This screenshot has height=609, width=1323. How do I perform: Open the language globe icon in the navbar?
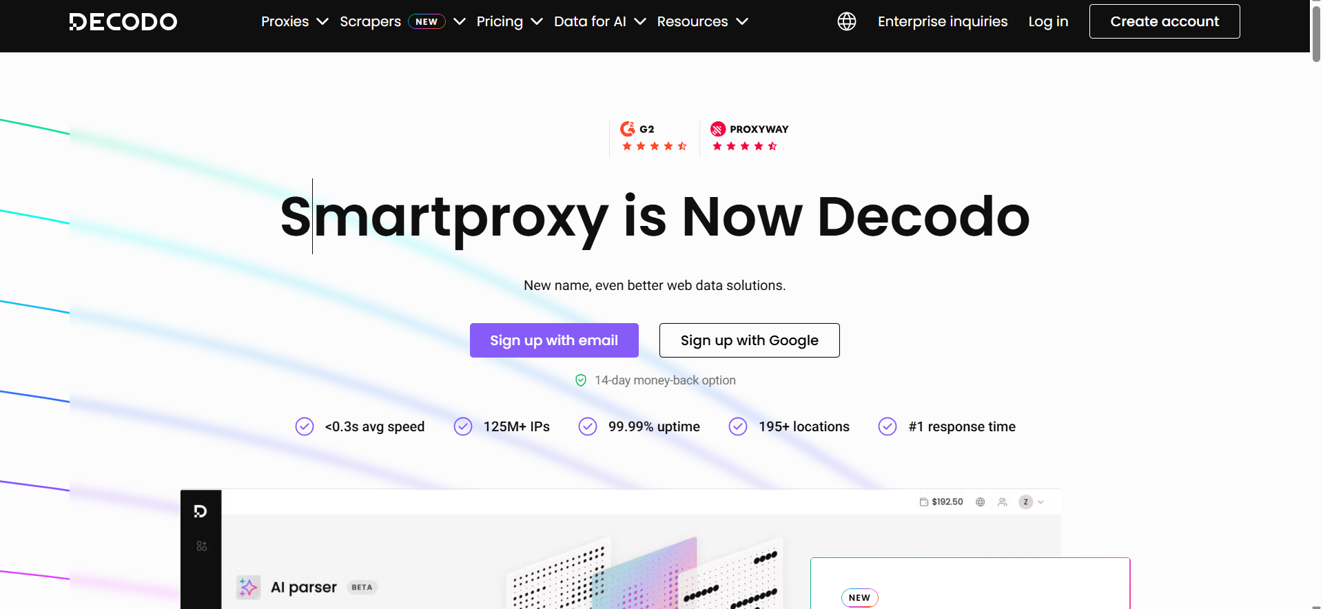(x=847, y=21)
